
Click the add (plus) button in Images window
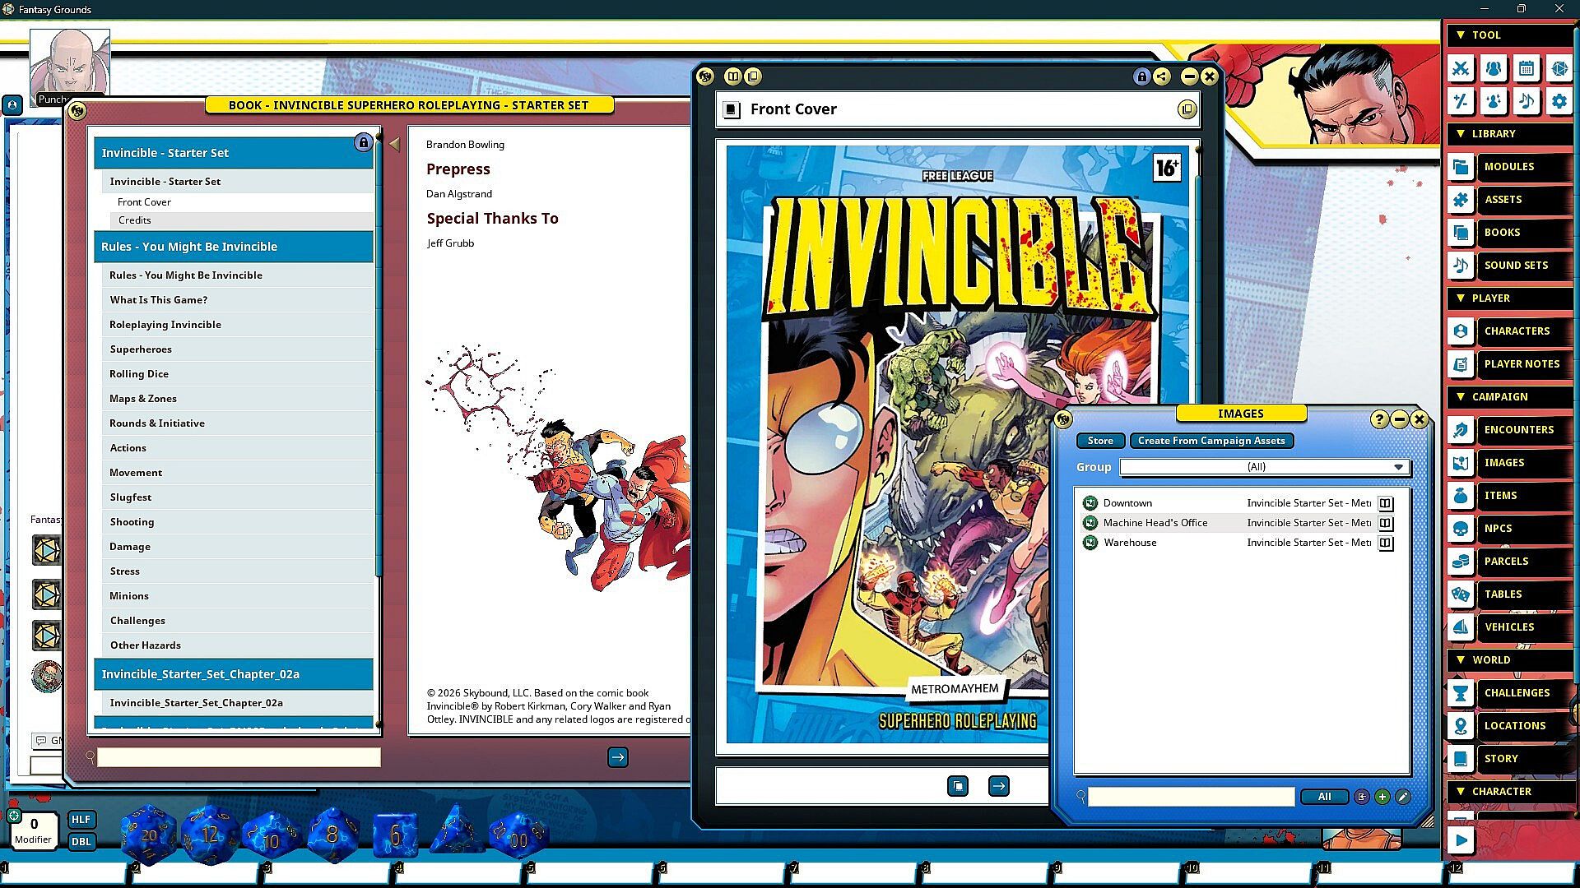pos(1382,797)
